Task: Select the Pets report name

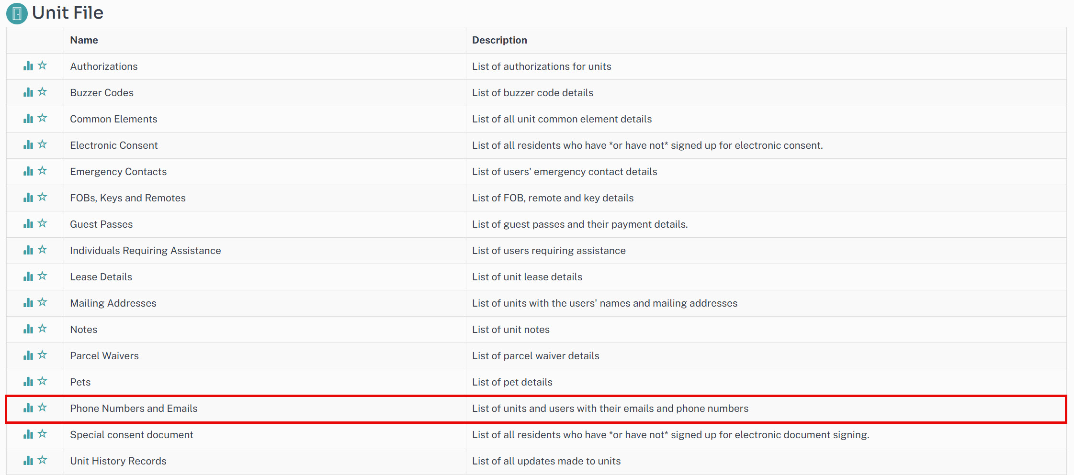Action: (80, 382)
